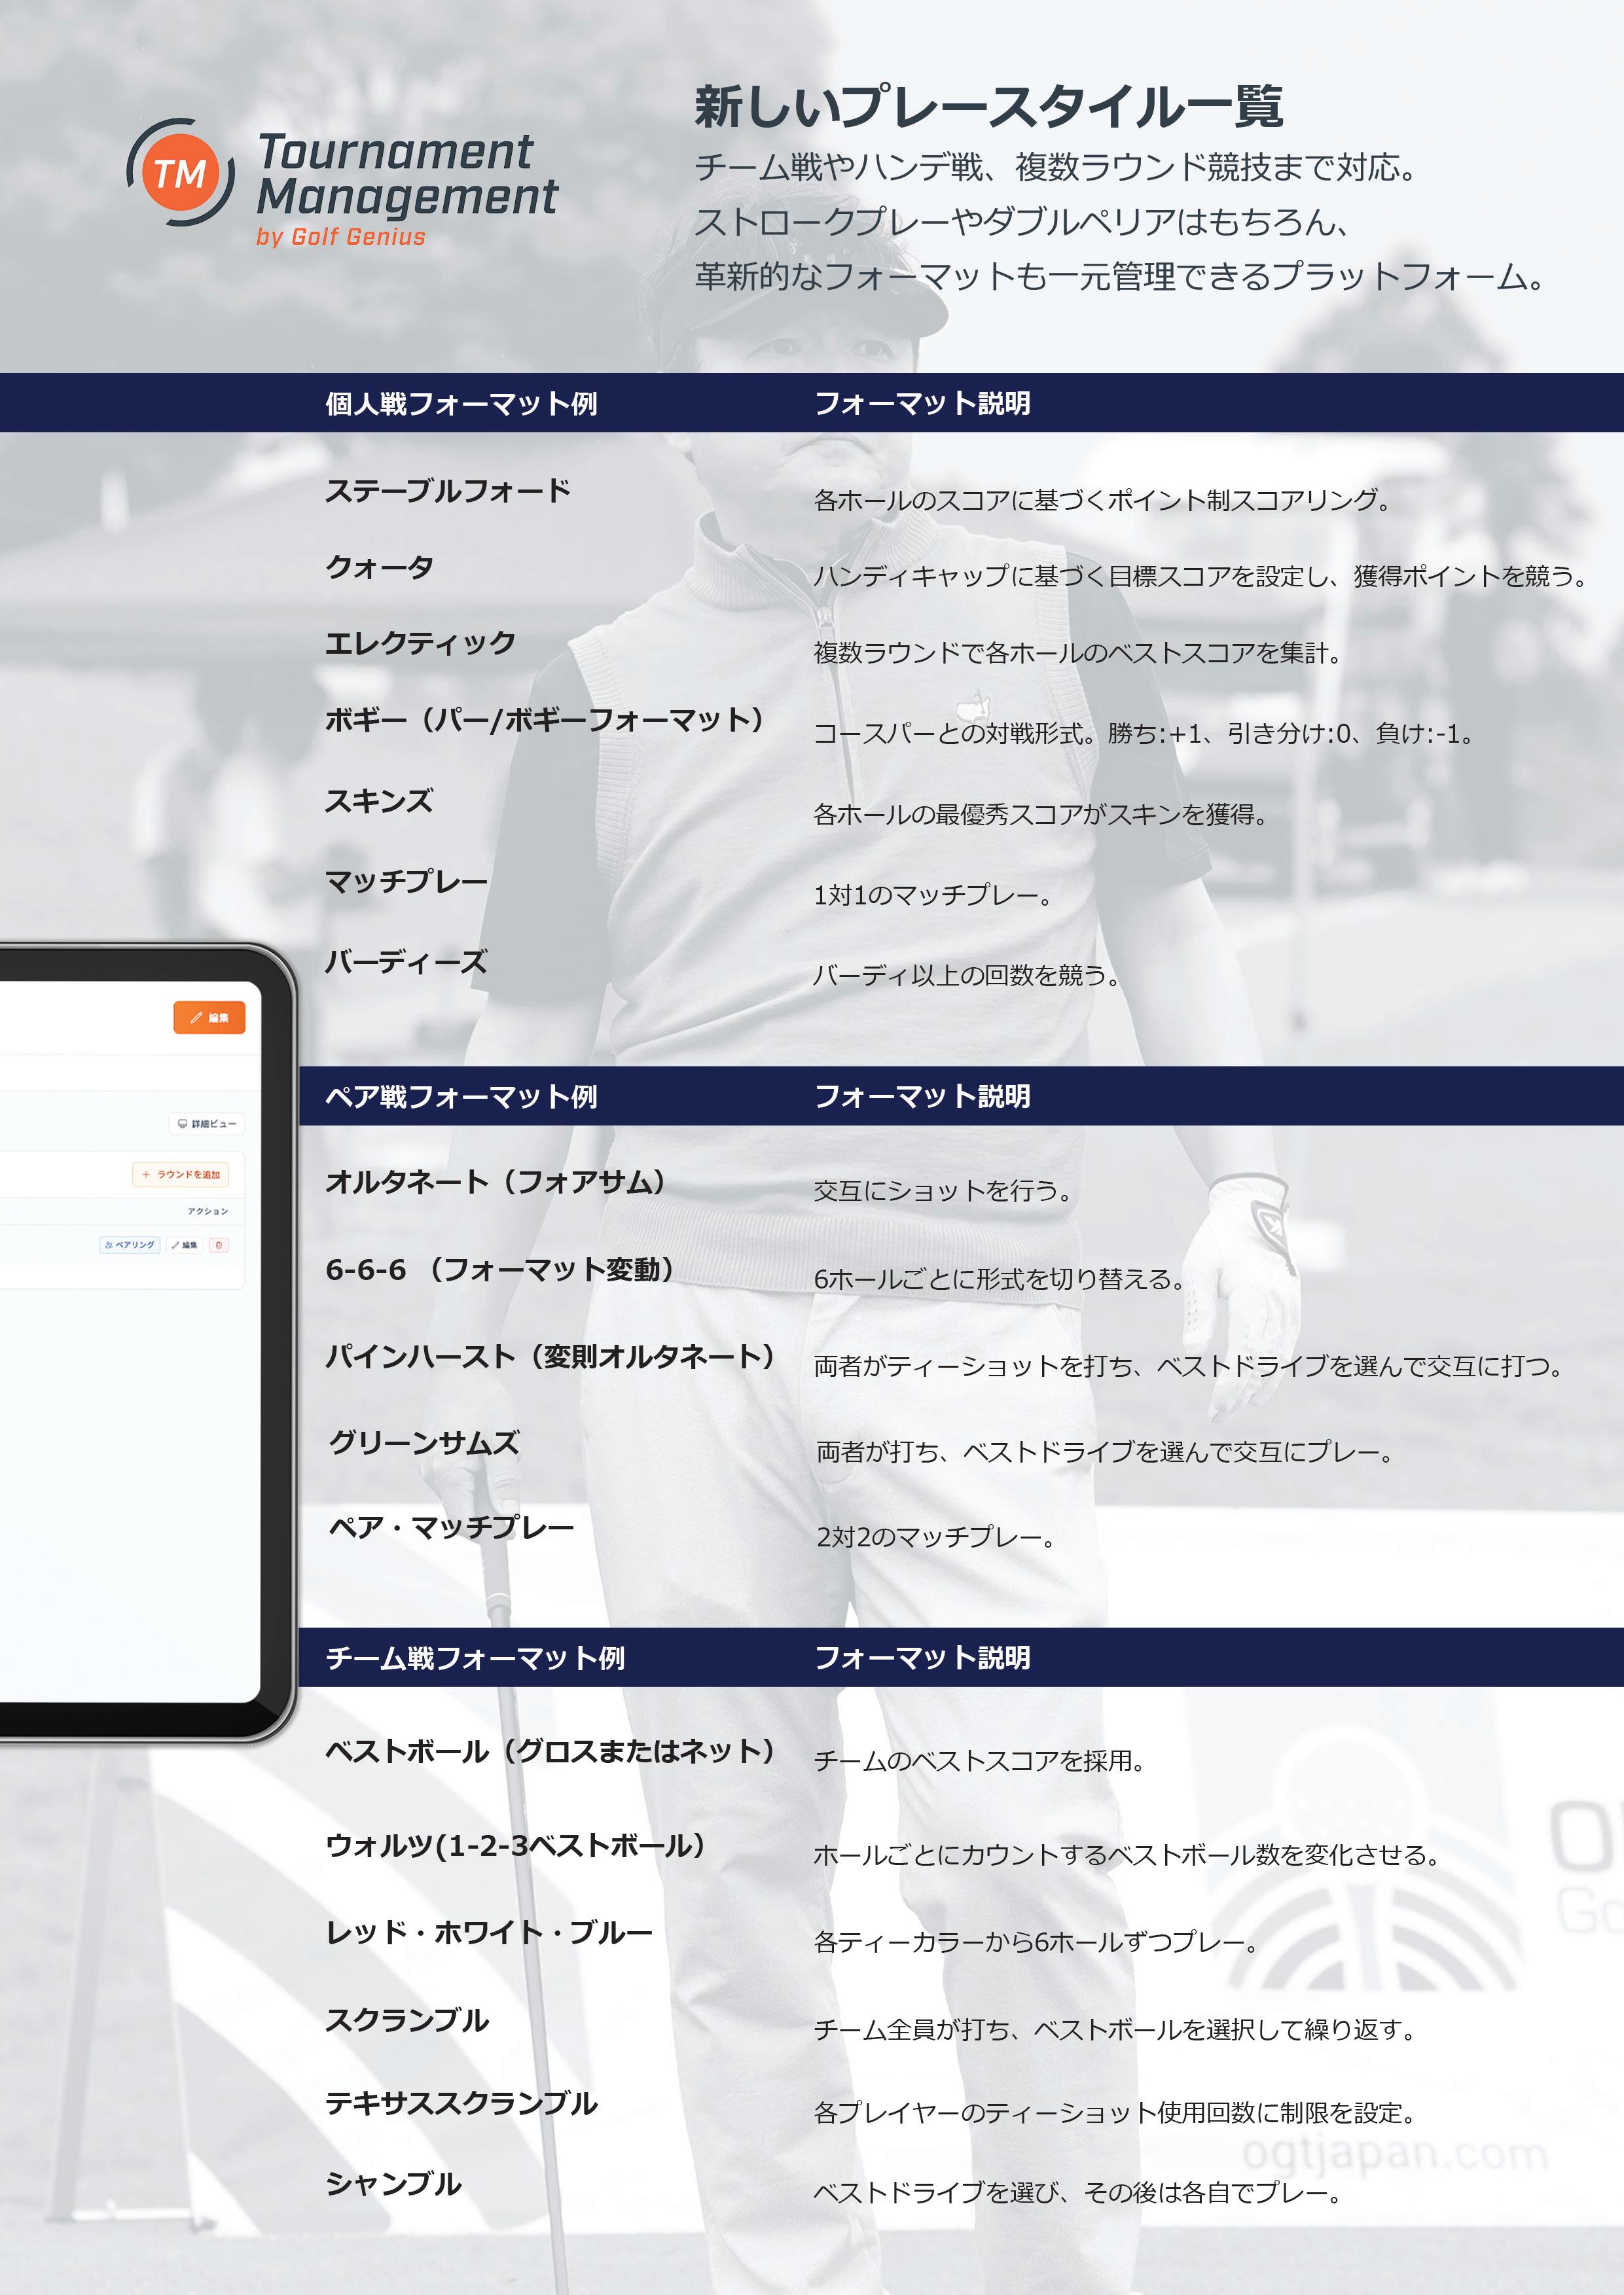
Task: Click 個人戦フォーマット例 section header
Action: click(461, 403)
